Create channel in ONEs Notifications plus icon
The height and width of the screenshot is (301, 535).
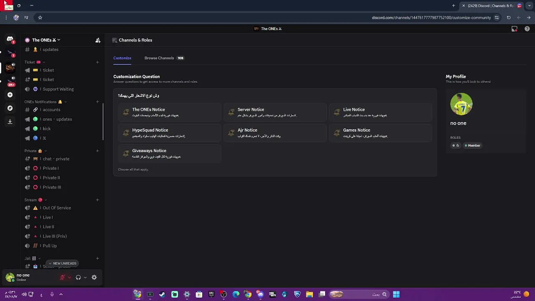(x=97, y=102)
